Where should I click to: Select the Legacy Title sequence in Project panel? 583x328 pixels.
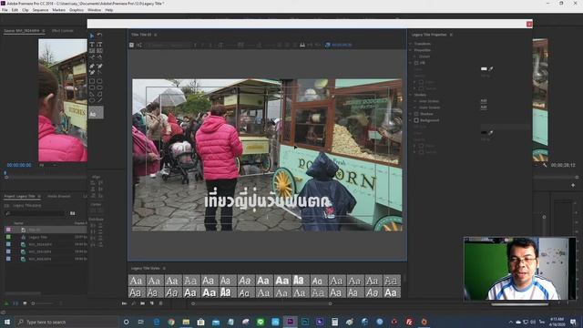point(38,237)
